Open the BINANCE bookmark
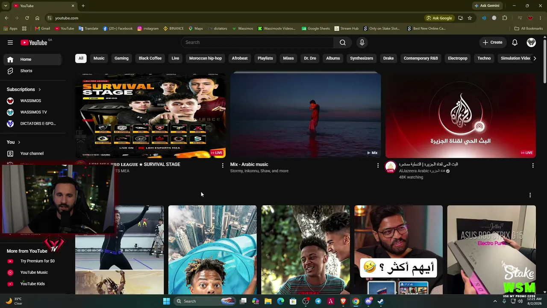The image size is (547, 308). [x=174, y=29]
